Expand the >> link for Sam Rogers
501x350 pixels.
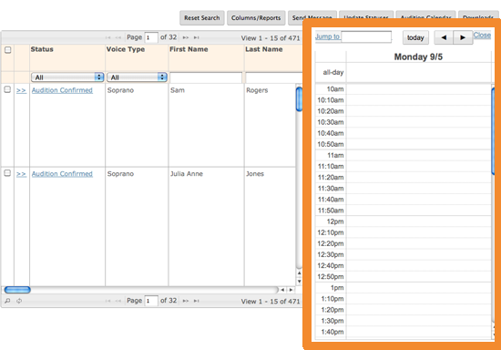point(21,90)
